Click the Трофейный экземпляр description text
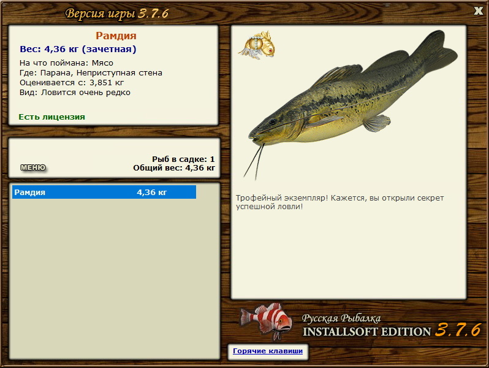The width and height of the screenshot is (489, 368). (x=339, y=202)
